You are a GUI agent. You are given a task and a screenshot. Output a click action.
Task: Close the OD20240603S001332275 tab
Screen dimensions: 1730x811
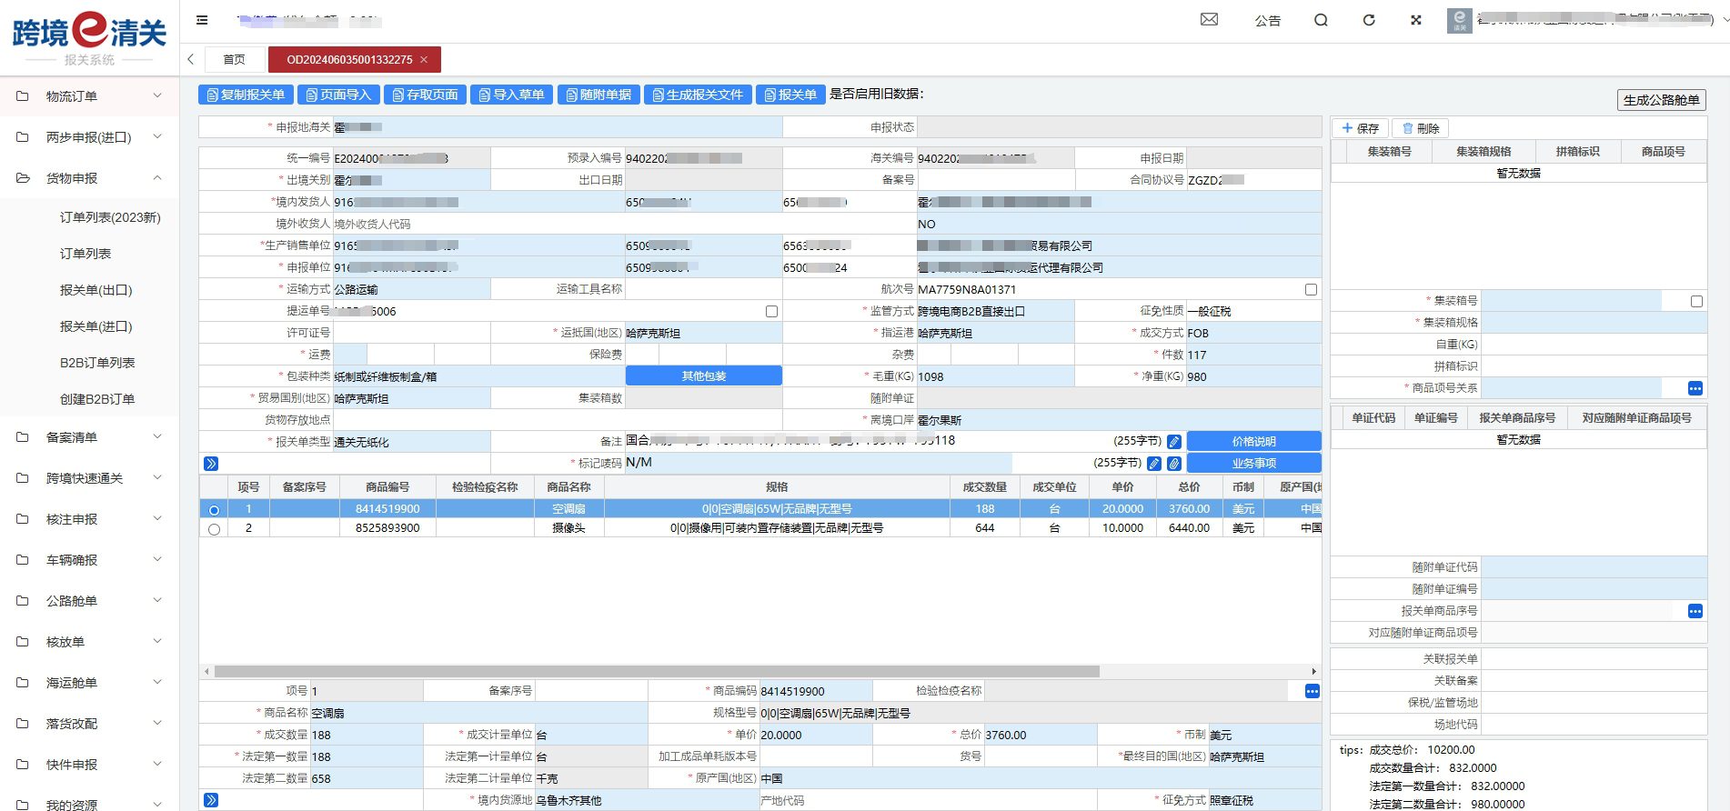pos(424,60)
